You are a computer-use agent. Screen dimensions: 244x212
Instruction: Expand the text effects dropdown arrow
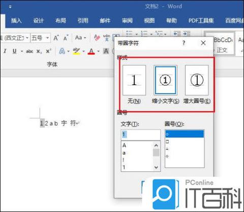[68, 51]
